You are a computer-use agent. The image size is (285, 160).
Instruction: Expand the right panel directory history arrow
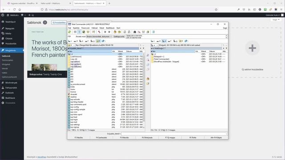(x=226, y=48)
